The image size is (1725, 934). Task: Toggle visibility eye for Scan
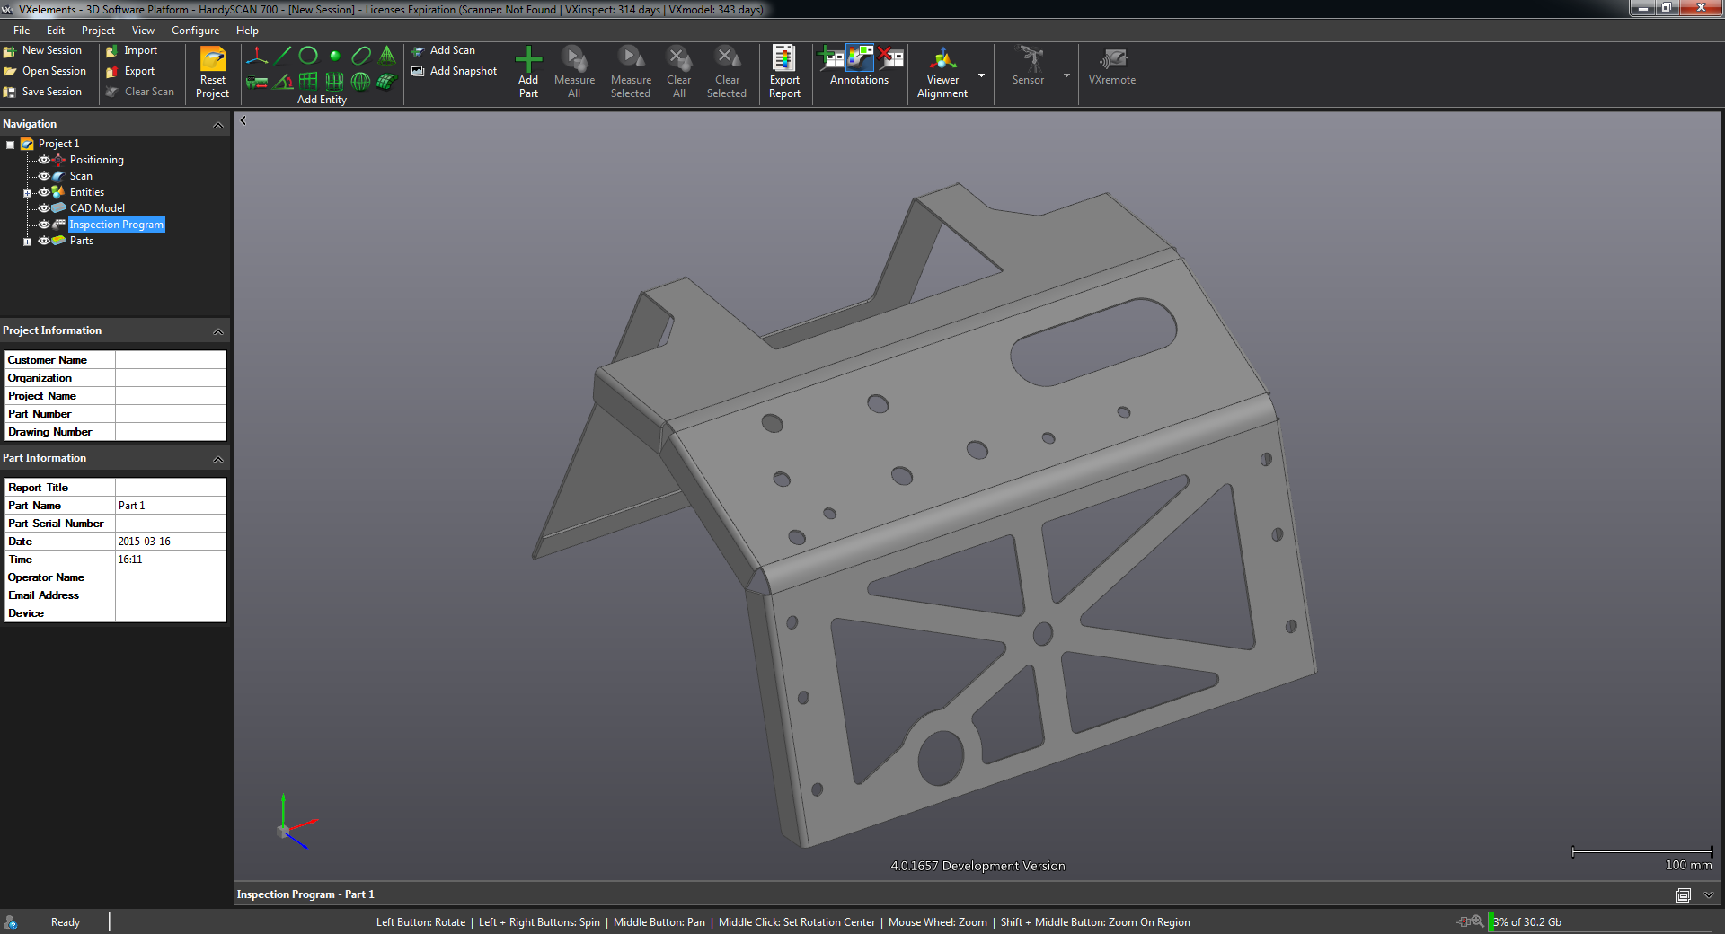[43, 176]
